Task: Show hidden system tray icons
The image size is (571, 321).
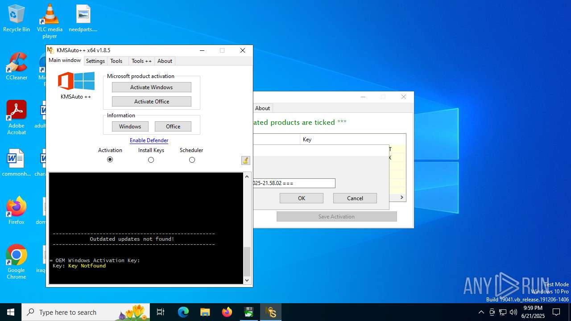Action: (x=481, y=312)
